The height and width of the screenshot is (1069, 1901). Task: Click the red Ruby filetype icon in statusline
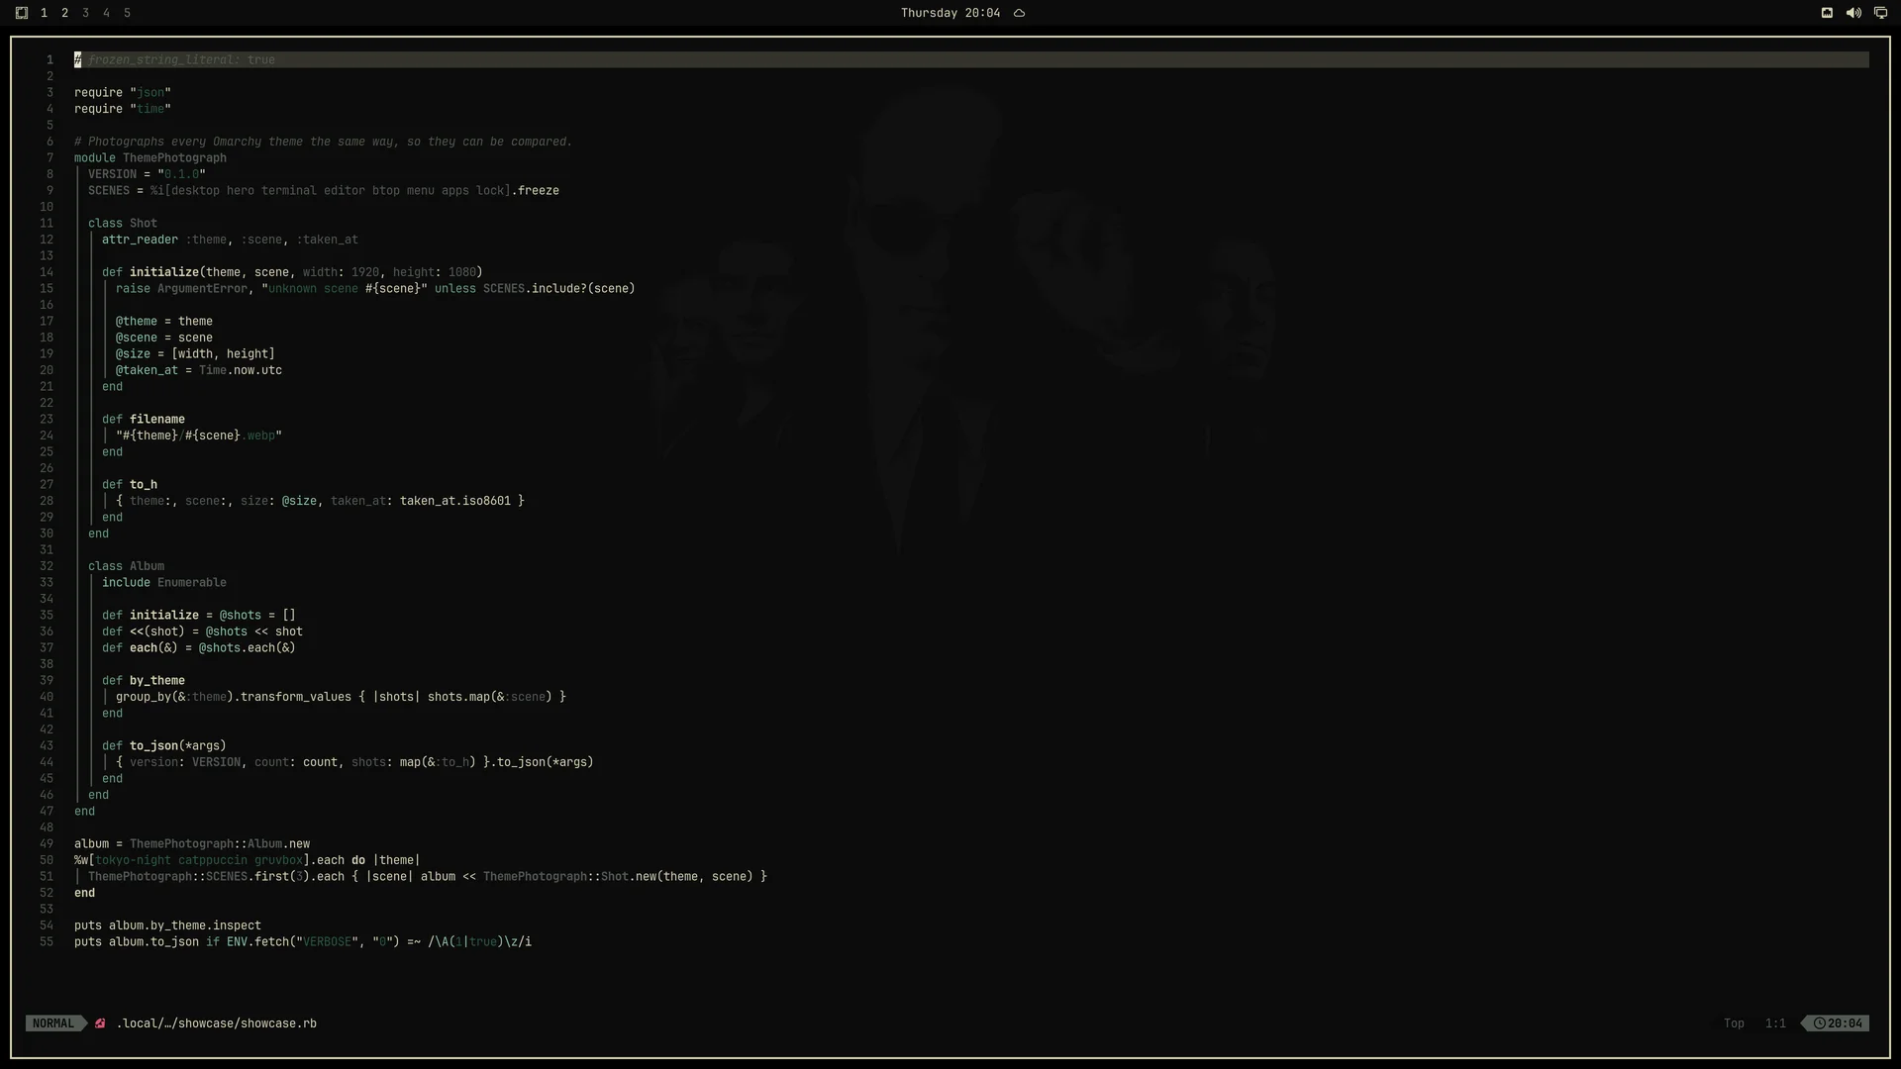click(x=100, y=1023)
